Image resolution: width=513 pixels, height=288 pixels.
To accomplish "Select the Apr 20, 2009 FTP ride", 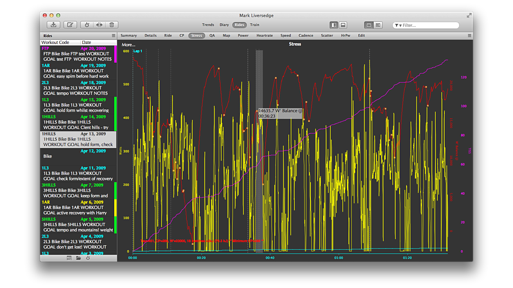I will (76, 54).
